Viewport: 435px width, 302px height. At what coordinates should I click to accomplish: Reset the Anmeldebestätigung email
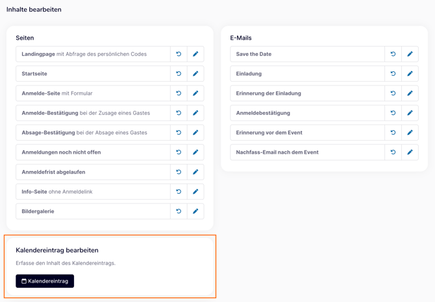393,113
